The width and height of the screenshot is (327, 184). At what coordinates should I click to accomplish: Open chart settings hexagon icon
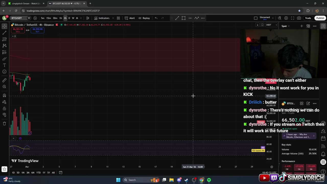[286, 18]
